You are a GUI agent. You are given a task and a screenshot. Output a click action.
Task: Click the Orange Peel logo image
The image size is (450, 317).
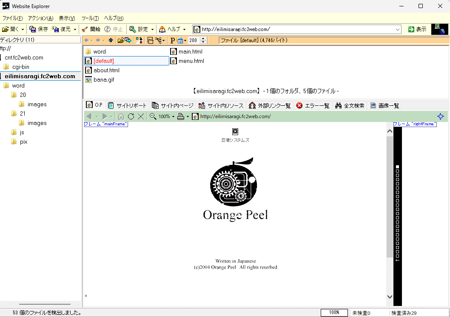tap(235, 189)
